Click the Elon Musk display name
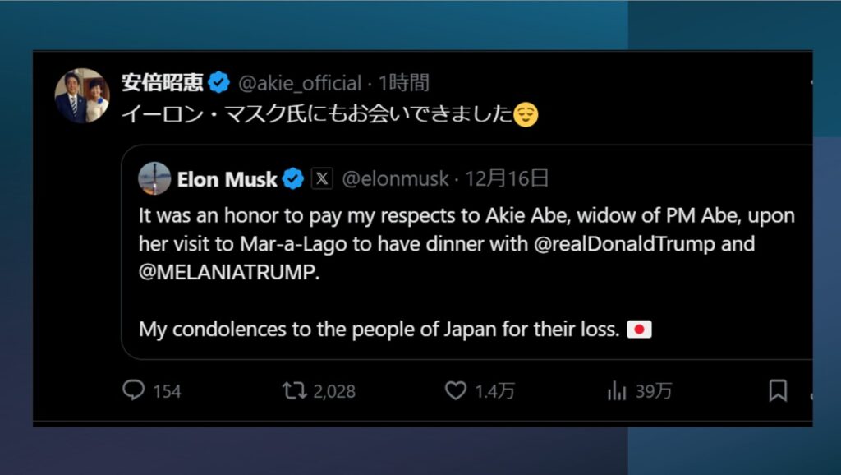The width and height of the screenshot is (841, 475). (x=229, y=178)
